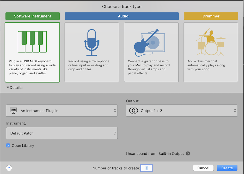Click the Number of tracks to create field
Viewport: 244px width, 174px height.
(x=147, y=168)
